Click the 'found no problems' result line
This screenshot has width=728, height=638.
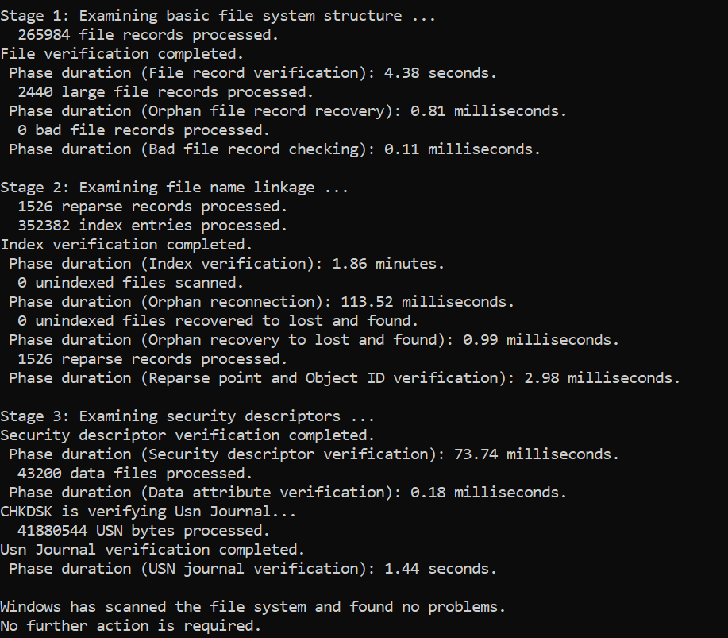252,607
